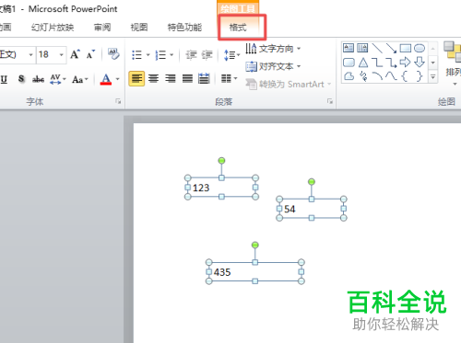
Task: Apply the bullets list icon
Action: 136,55
